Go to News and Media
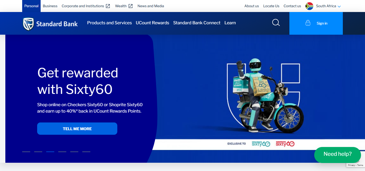The width and height of the screenshot is (365, 171). (151, 6)
